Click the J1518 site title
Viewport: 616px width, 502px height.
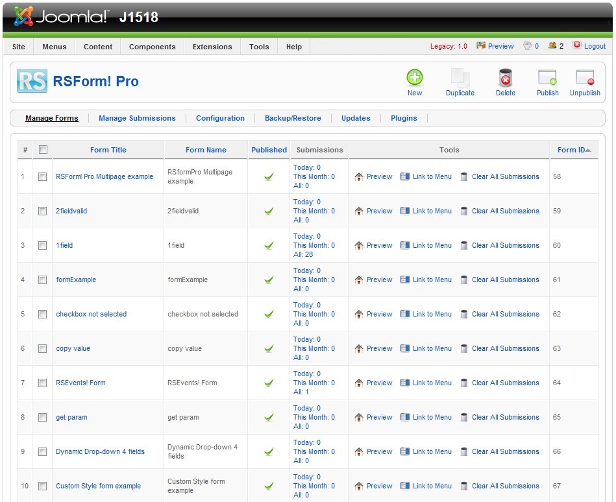(138, 17)
